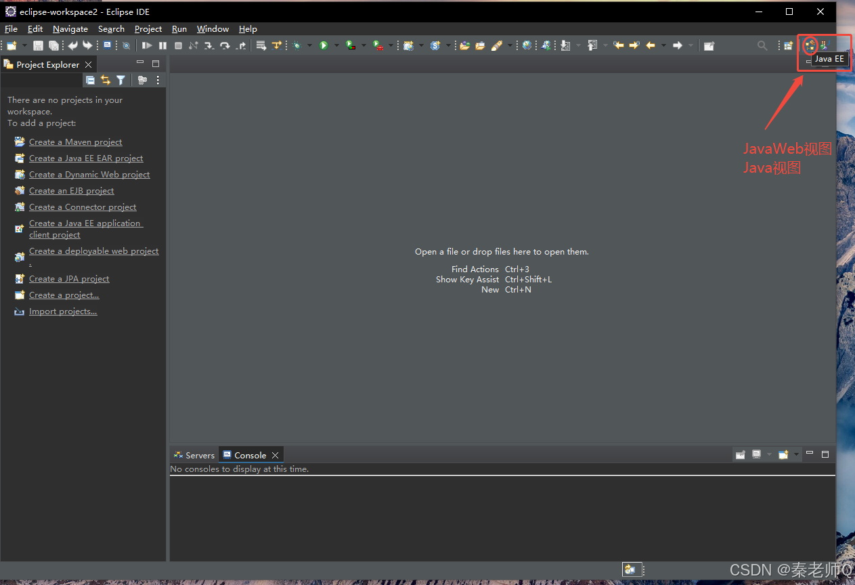The height and width of the screenshot is (585, 855).
Task: Click the Create a Maven project link
Action: 75,142
